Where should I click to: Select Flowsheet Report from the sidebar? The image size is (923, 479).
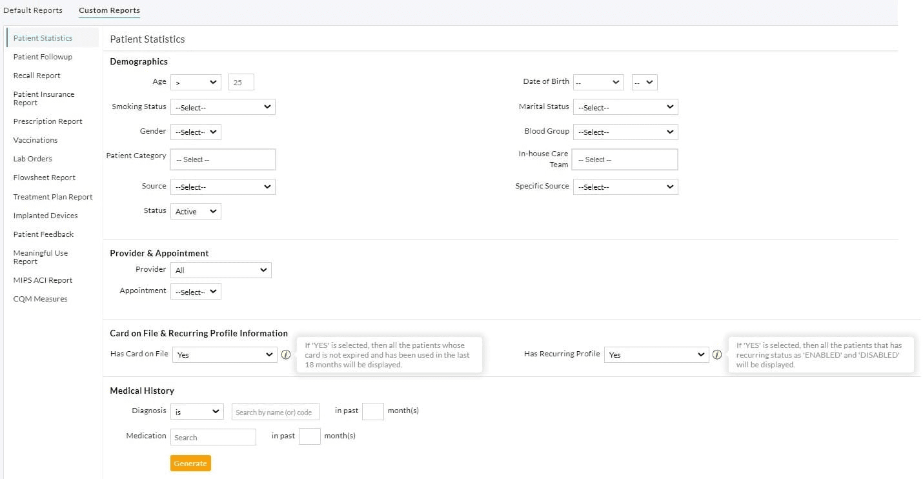45,178
